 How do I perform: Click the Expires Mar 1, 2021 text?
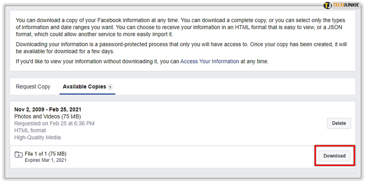tap(46, 160)
